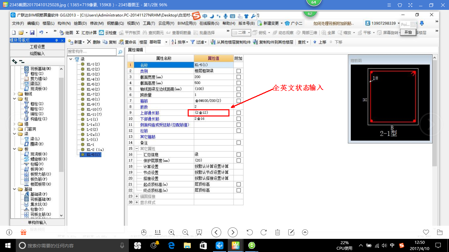Click 单构件输入 navigation button

[37, 222]
